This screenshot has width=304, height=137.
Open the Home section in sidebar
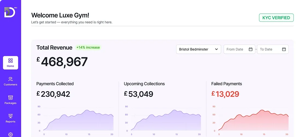tap(10, 63)
